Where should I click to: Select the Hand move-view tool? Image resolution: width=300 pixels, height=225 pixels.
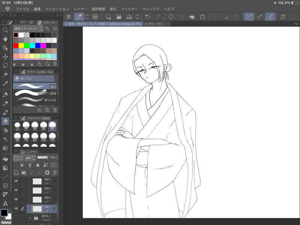point(5,39)
